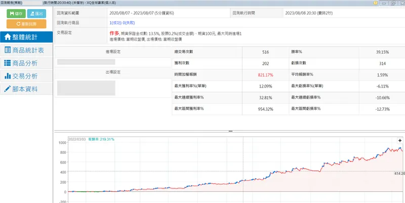Screen dimensions: 405x203
Task: Click the blue 匯出 export button
Action: click(x=36, y=14)
